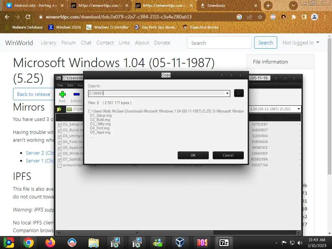The height and width of the screenshot is (249, 332).
Task: Open the Windows ISOs bookmark
Action: tap(65, 27)
